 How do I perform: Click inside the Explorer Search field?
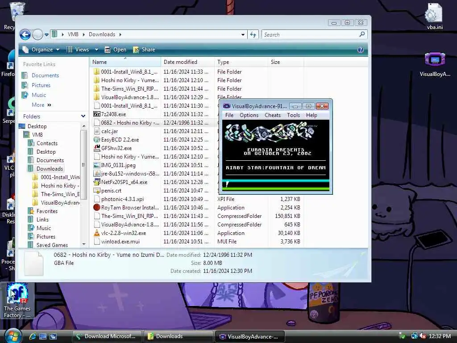coord(311,35)
